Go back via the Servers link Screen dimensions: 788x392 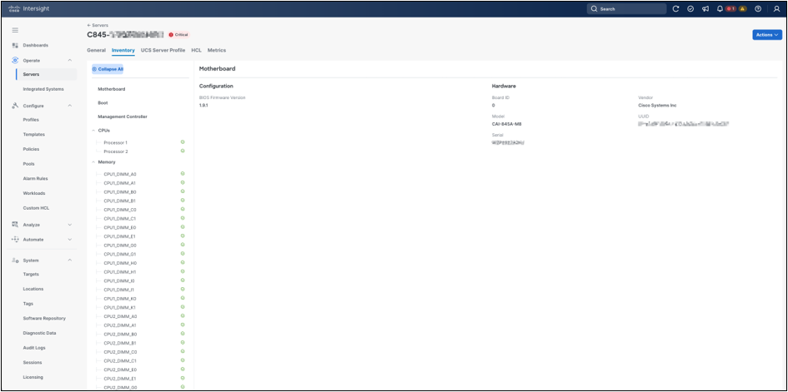[x=98, y=25]
